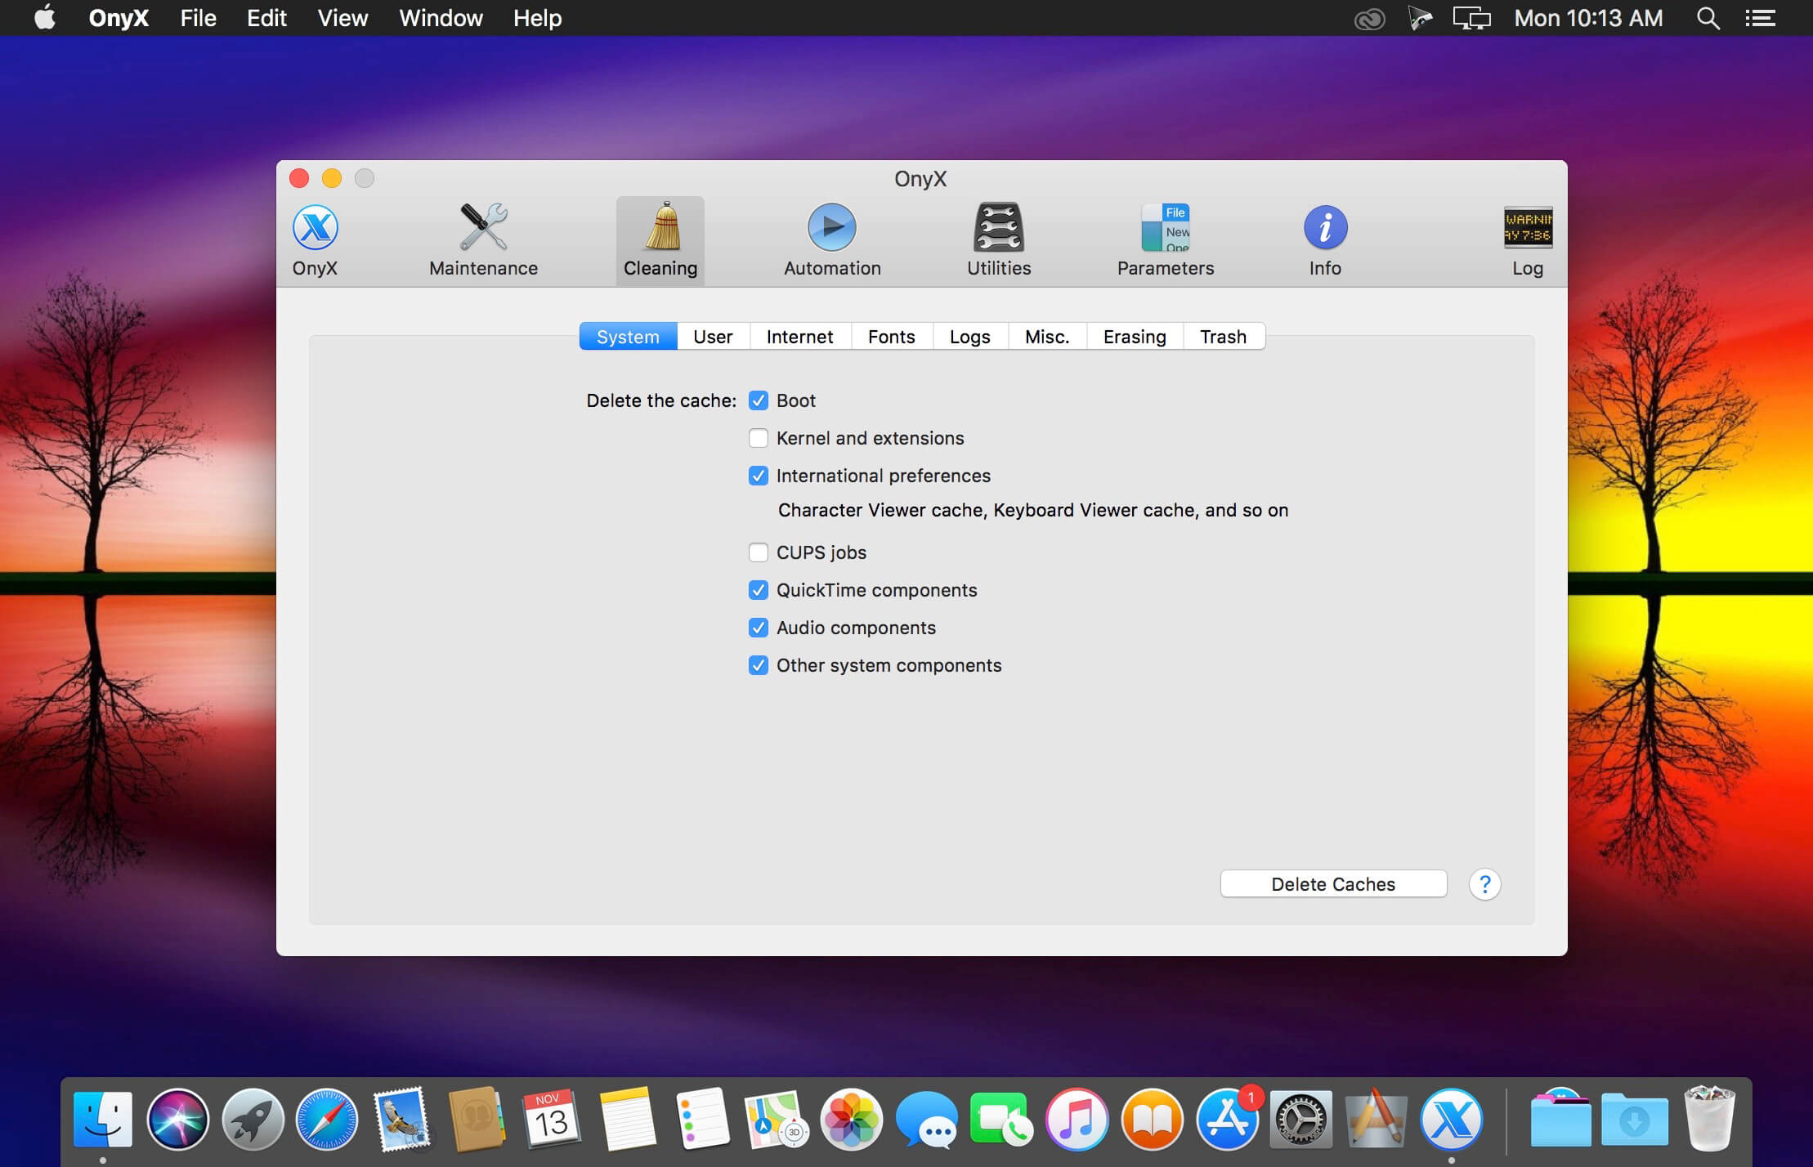Select the System tab

pos(628,337)
